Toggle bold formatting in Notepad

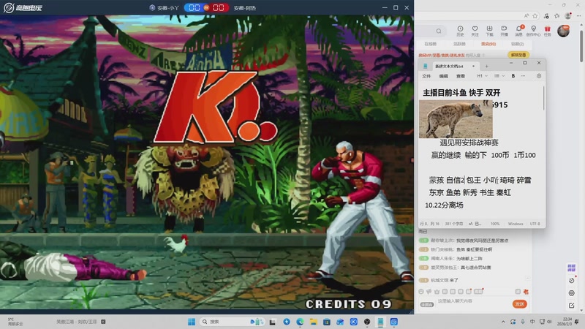pos(513,76)
